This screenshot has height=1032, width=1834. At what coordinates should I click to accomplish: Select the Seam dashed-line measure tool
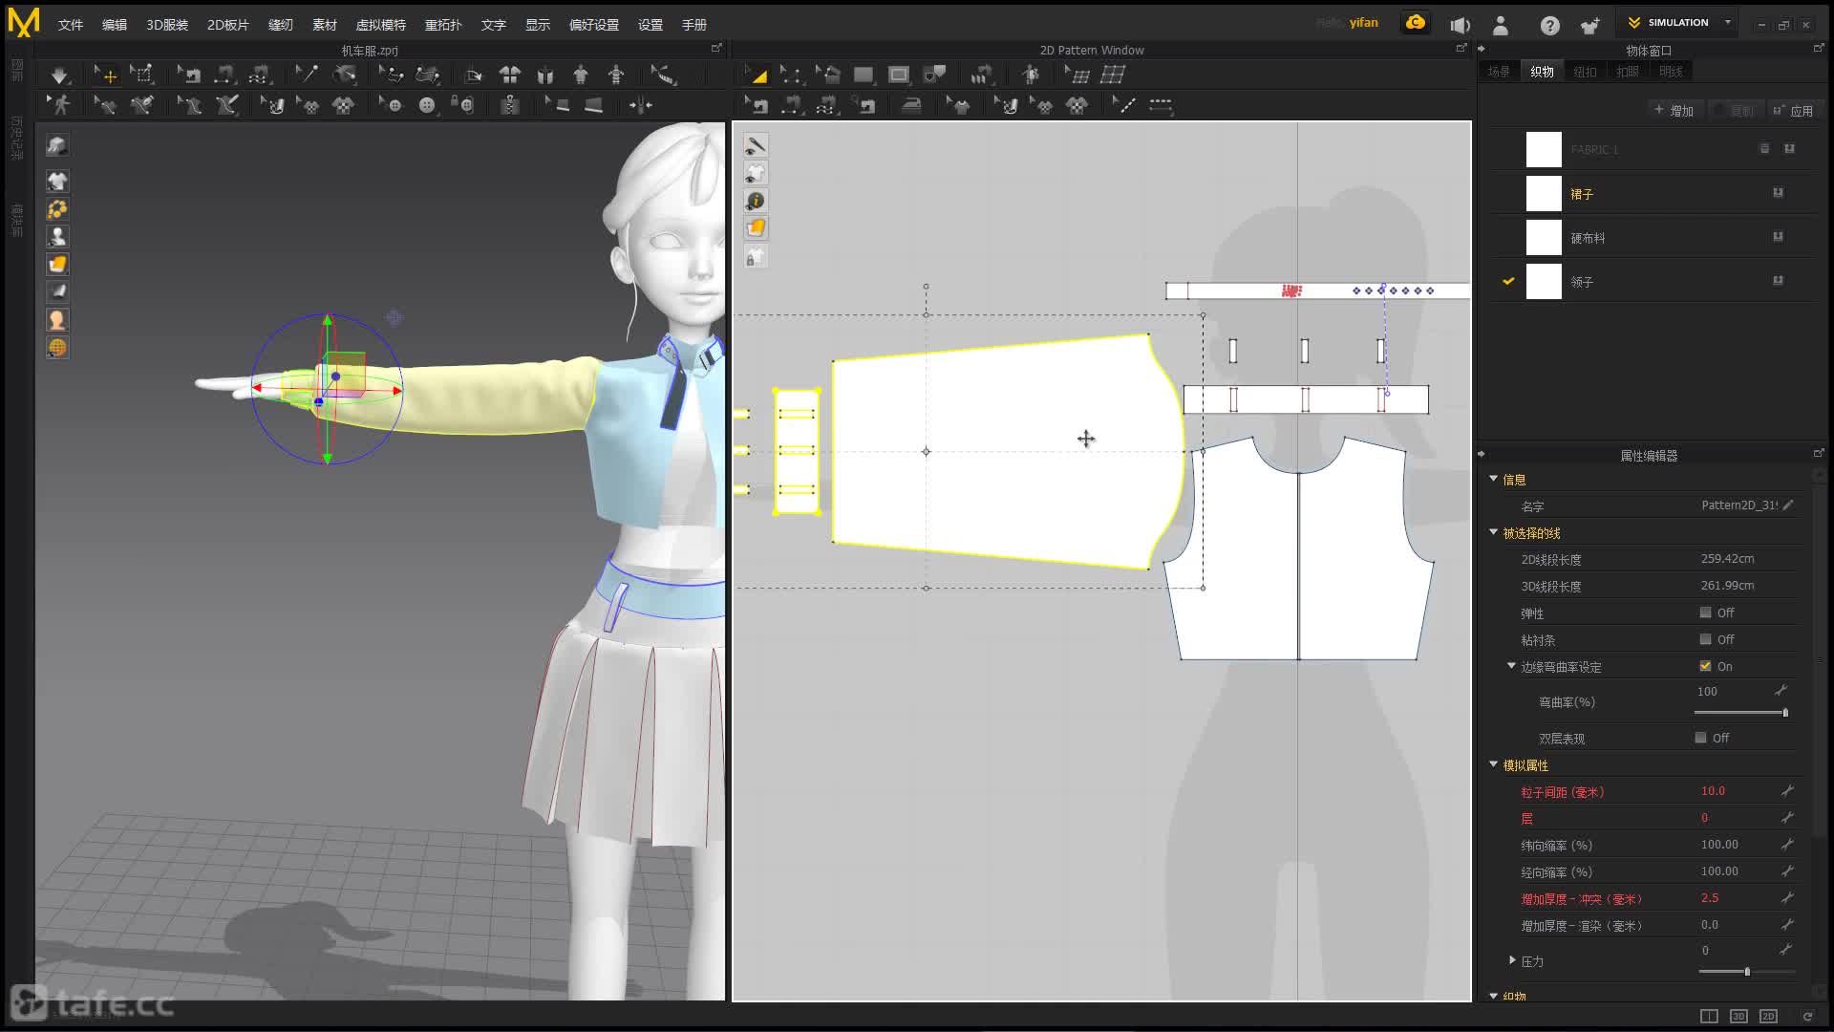point(1161,105)
